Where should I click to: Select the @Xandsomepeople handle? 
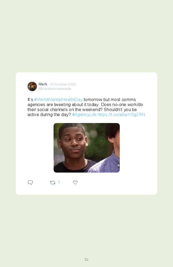point(55,88)
